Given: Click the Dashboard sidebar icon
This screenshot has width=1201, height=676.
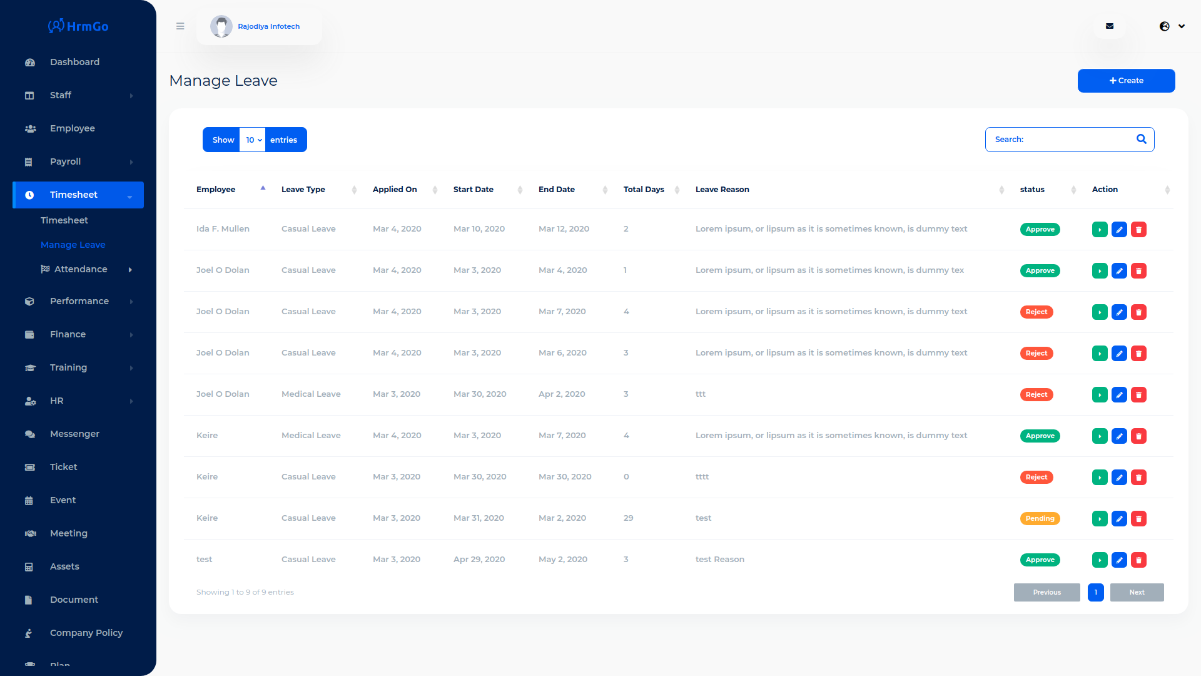Looking at the screenshot, I should 30,63.
